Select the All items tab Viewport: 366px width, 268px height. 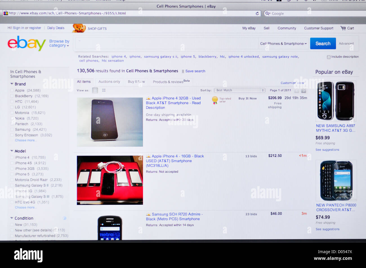click(84, 82)
